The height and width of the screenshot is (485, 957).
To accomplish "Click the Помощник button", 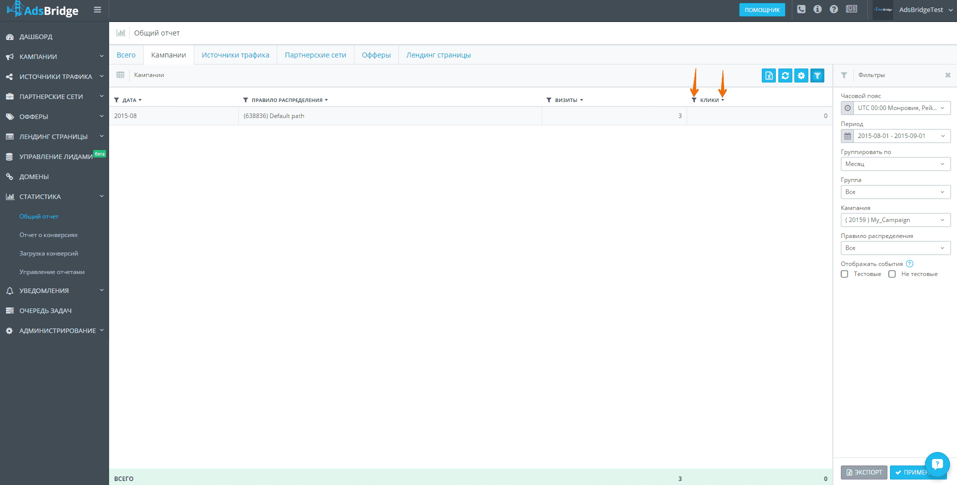I will coord(762,9).
